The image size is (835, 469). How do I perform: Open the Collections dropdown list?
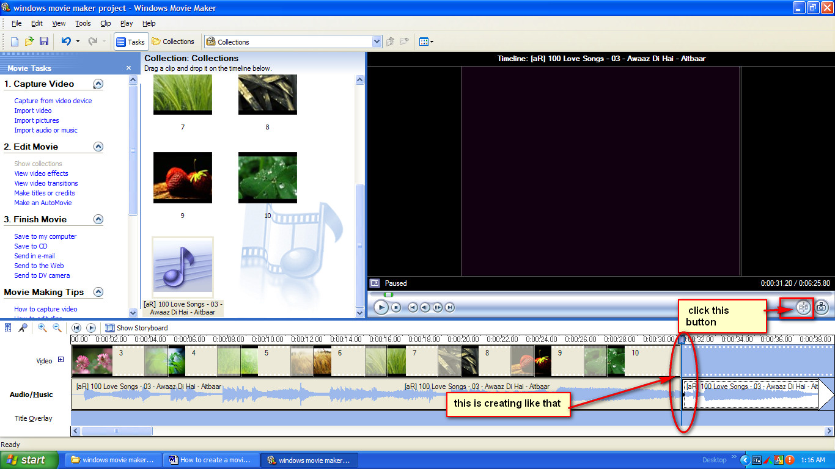pos(377,42)
